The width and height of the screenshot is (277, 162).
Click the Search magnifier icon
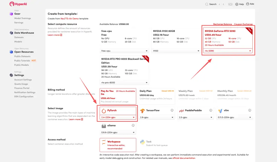207,4
